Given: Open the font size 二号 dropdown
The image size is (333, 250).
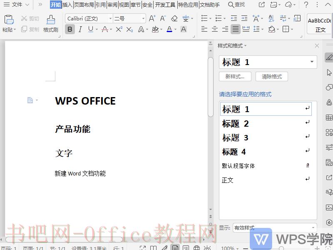Looking at the screenshot, I should tap(143, 18).
